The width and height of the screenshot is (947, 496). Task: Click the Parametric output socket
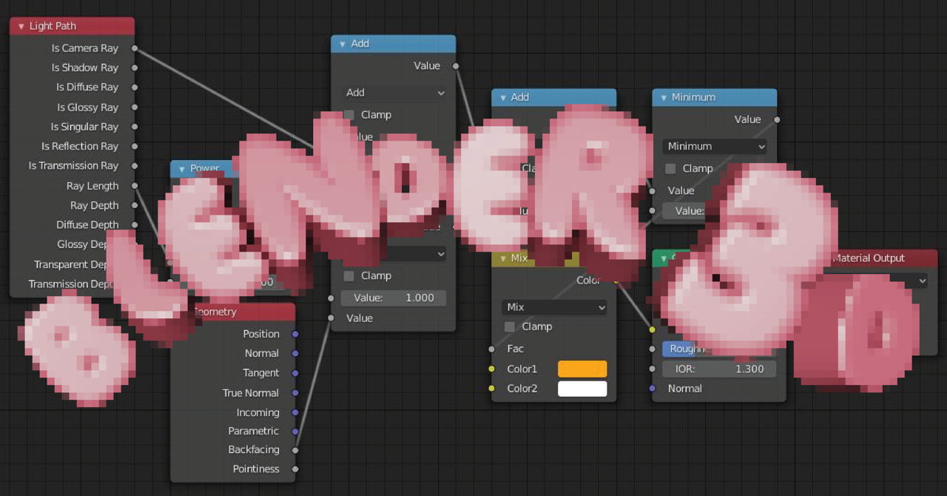click(x=295, y=431)
